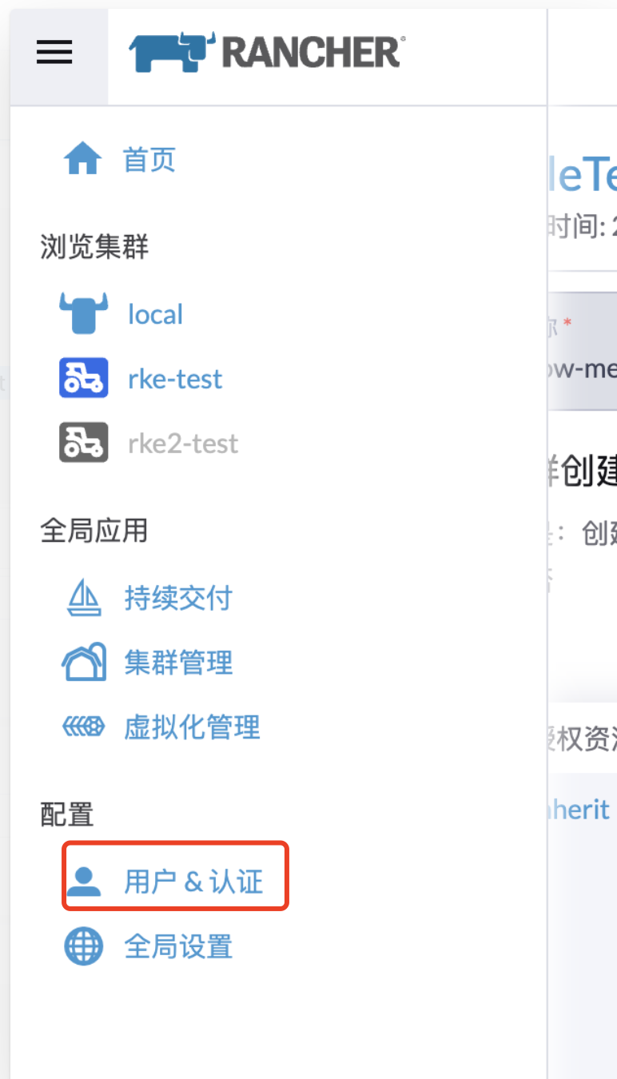The height and width of the screenshot is (1079, 617).
Task: Click the sailboat icon for 持续交付
Action: tap(84, 597)
